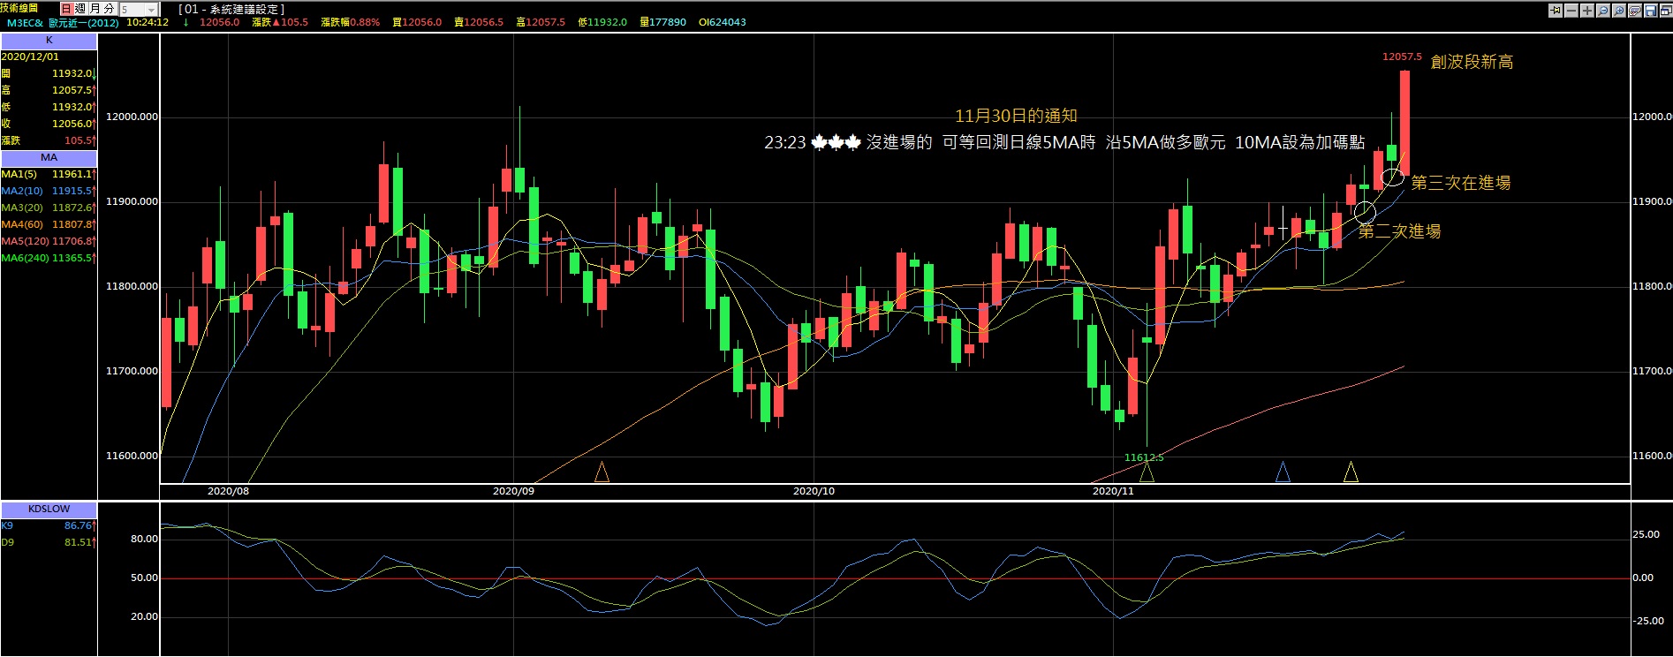Click the 12057.5 high price label on chart
The height and width of the screenshot is (657, 1673).
(x=1402, y=57)
